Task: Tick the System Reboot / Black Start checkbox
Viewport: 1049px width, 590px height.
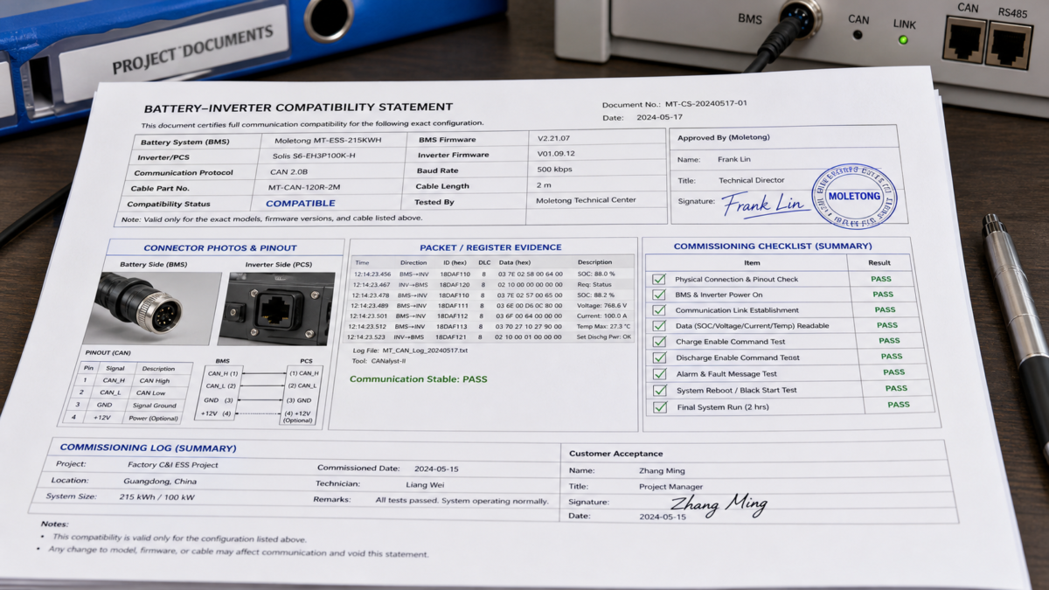Action: [x=660, y=391]
